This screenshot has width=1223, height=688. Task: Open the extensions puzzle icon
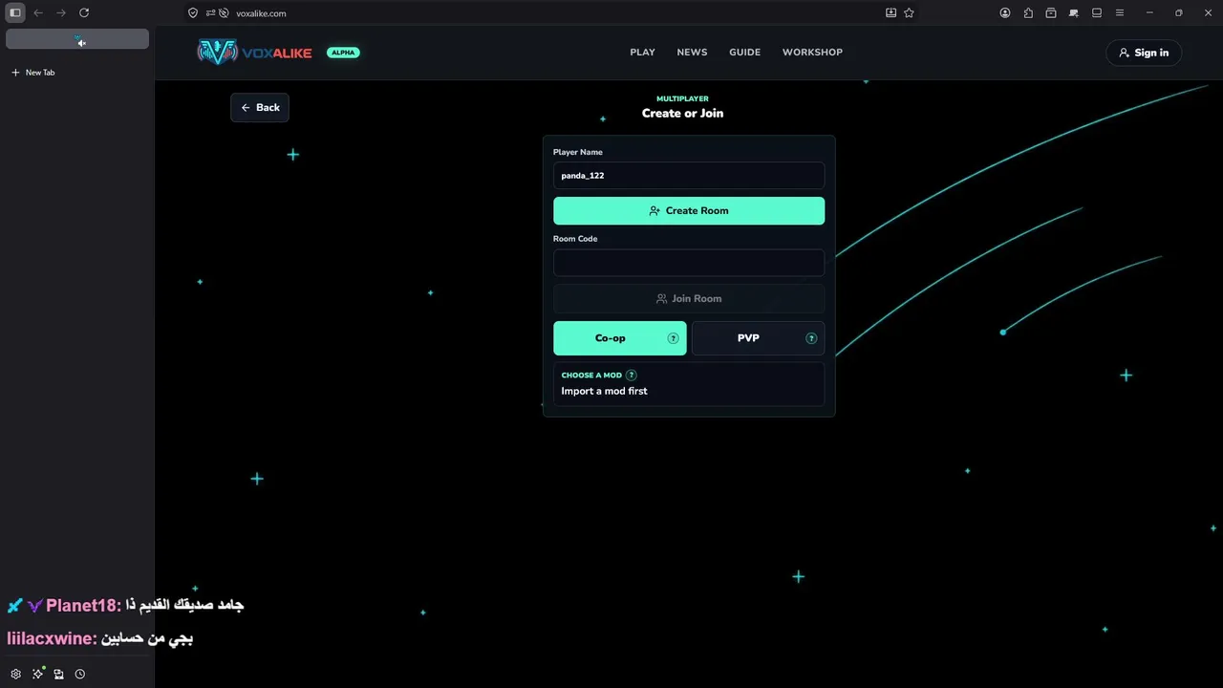(x=1028, y=12)
